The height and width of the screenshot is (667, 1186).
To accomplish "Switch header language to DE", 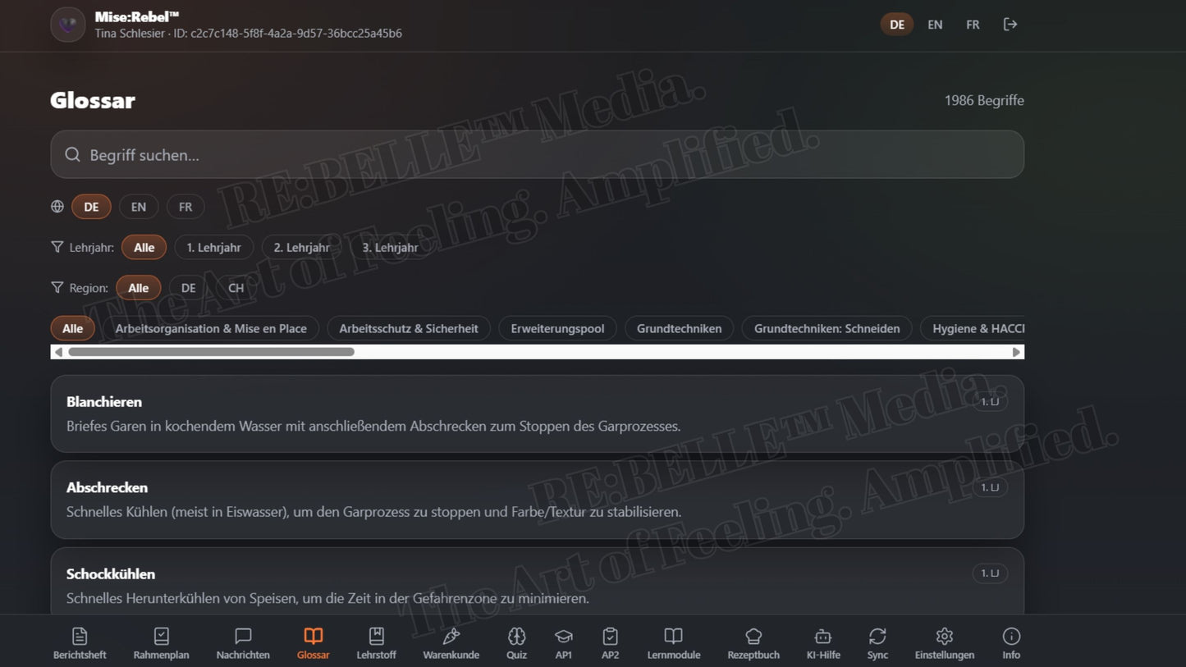I will pos(897,25).
